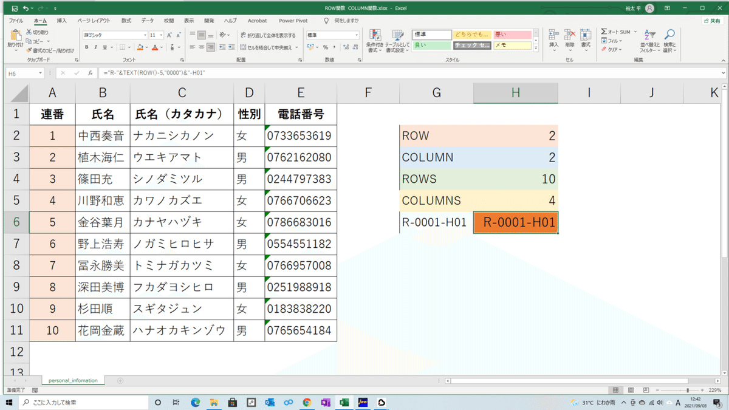Switch to the Insert (挿入) ribbon tab

coord(61,21)
